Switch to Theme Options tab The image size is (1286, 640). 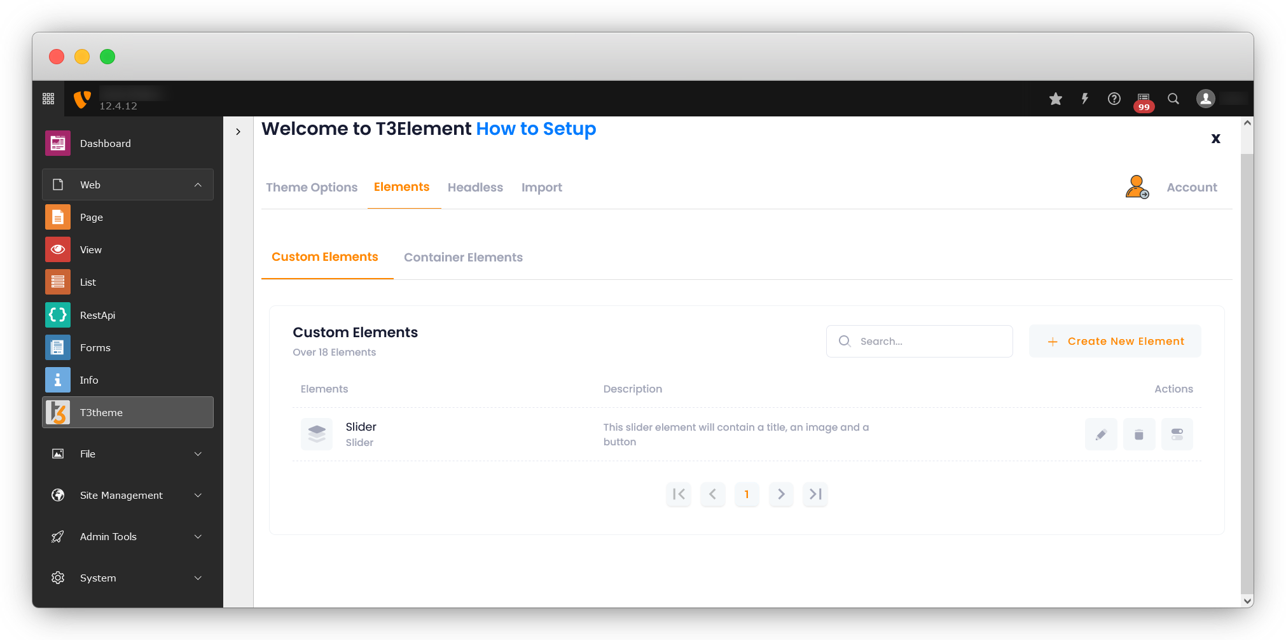pos(312,187)
